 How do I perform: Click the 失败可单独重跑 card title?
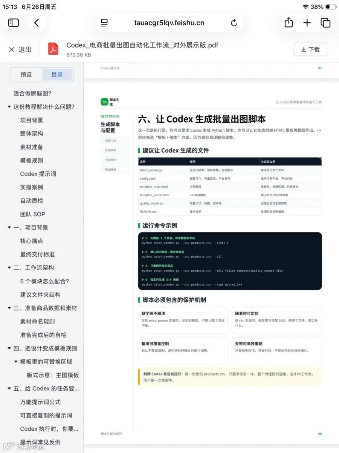coord(249,344)
